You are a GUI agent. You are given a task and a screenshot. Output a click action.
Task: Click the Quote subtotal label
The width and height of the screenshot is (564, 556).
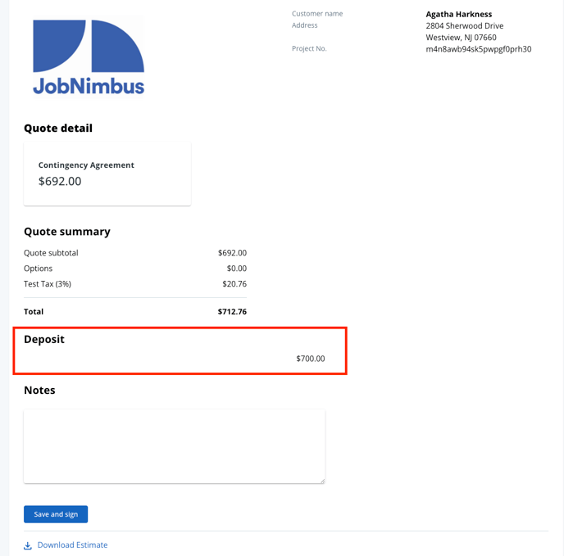pos(51,253)
